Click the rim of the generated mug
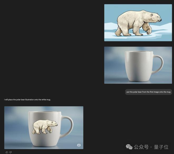The height and width of the screenshot is (154, 174). pyautogui.click(x=45, y=112)
